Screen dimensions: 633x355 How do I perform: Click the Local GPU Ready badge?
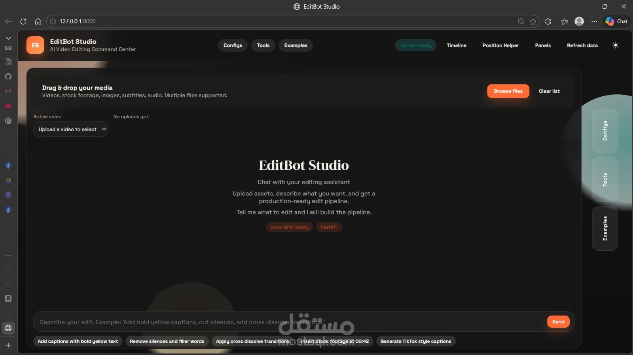[289, 227]
